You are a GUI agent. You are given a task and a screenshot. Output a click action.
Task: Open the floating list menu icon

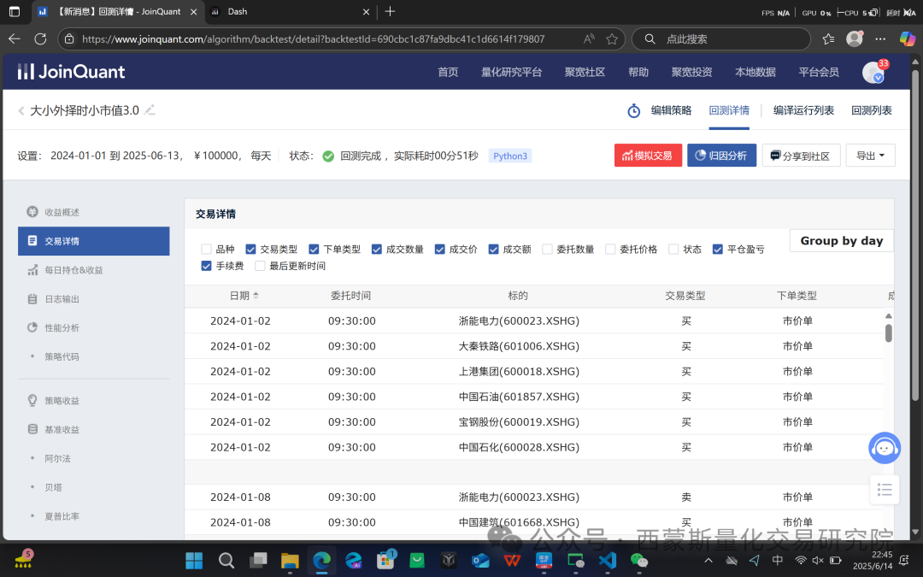click(x=885, y=490)
